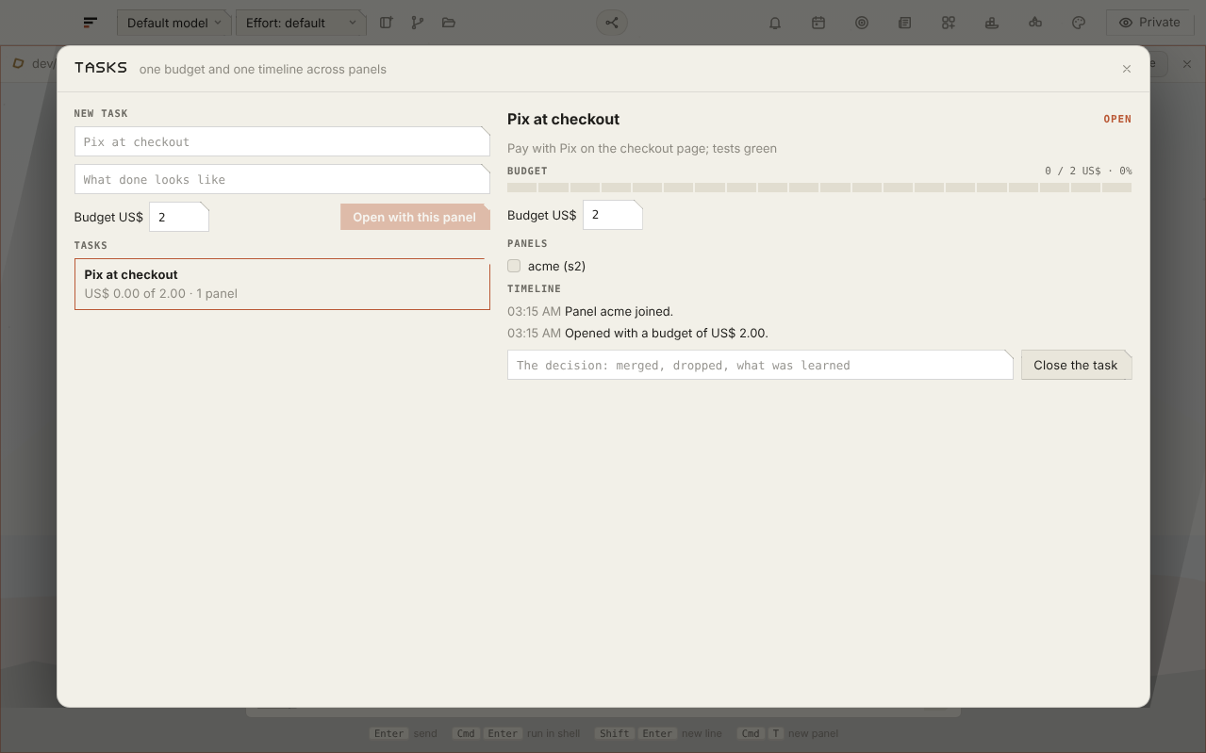Screen dimensions: 1206x753
Task: Click the budget progress bar
Action: 819,188
